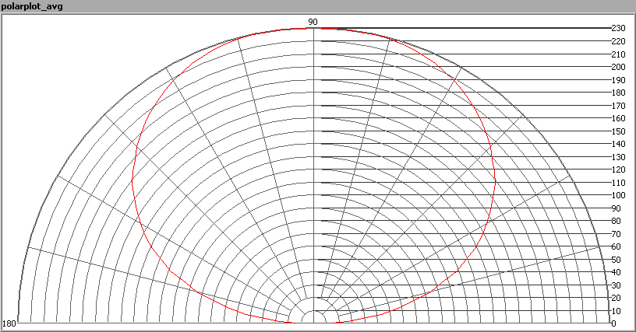Click the 0 label at bottom-right
Image resolution: width=636 pixels, height=332 pixels.
[x=613, y=323]
